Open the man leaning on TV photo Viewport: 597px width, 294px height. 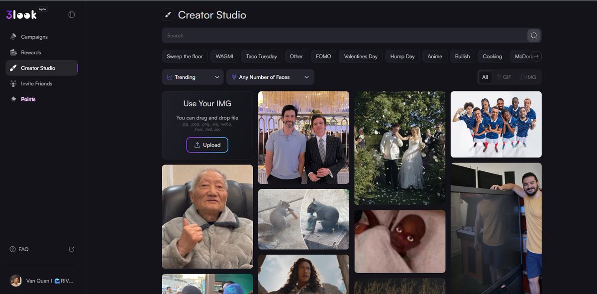pyautogui.click(x=496, y=228)
